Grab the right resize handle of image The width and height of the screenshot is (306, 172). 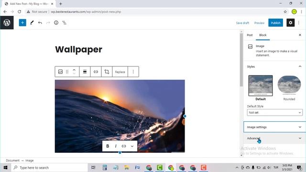click(185, 116)
